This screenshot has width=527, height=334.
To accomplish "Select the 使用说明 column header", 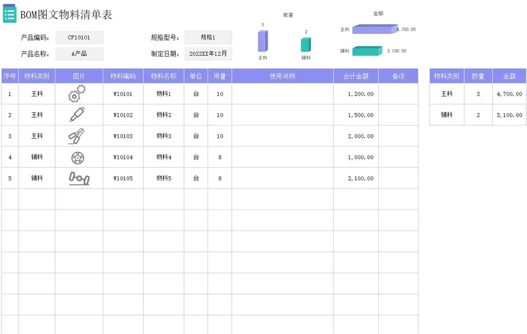I will [x=283, y=76].
